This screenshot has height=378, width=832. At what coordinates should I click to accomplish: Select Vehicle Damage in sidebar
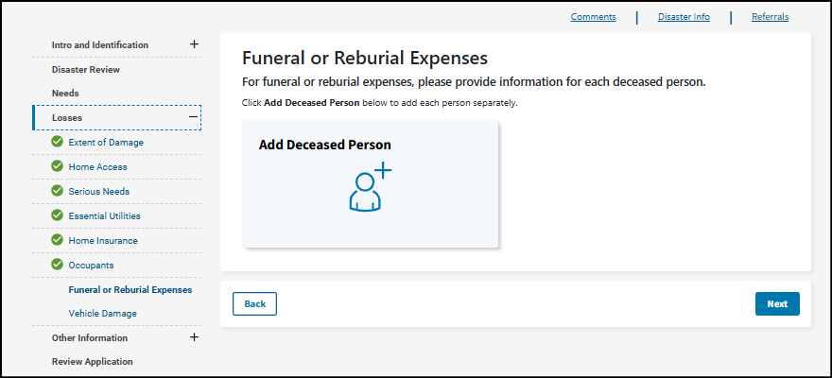[102, 313]
